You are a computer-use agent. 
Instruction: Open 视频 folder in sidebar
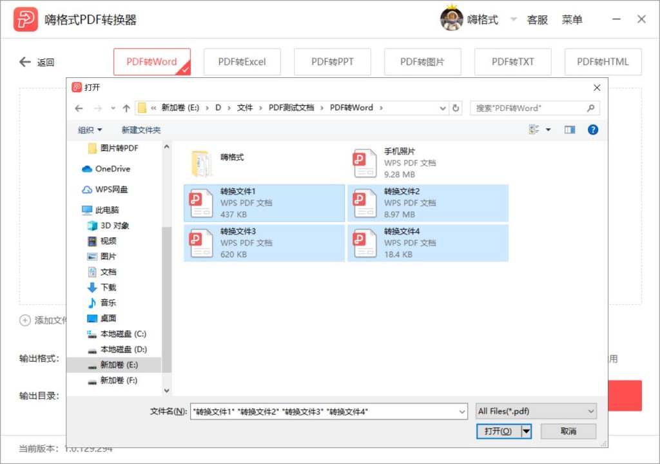pyautogui.click(x=102, y=241)
